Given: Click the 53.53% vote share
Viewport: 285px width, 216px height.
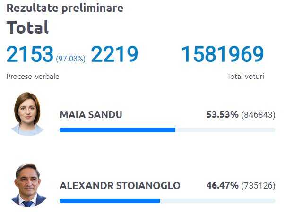Looking at the screenshot, I should [222, 115].
